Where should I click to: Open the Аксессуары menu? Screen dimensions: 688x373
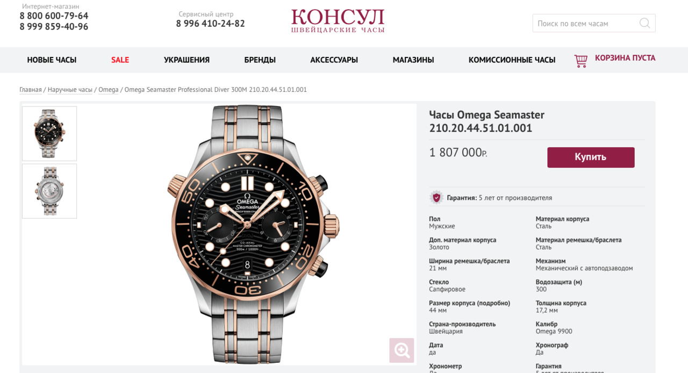click(x=334, y=60)
